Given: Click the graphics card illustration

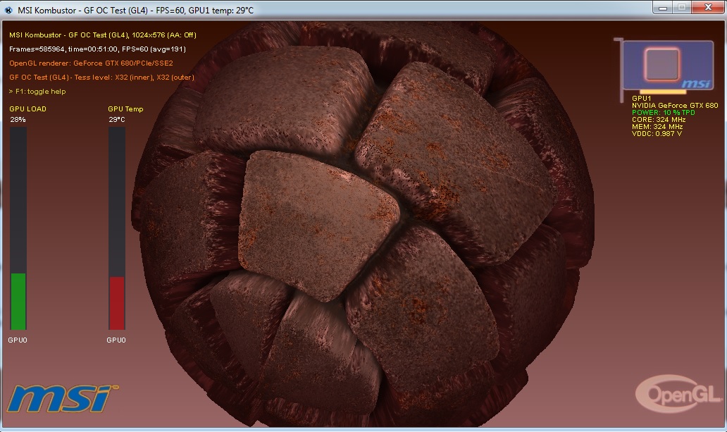Looking at the screenshot, I should click(x=663, y=67).
